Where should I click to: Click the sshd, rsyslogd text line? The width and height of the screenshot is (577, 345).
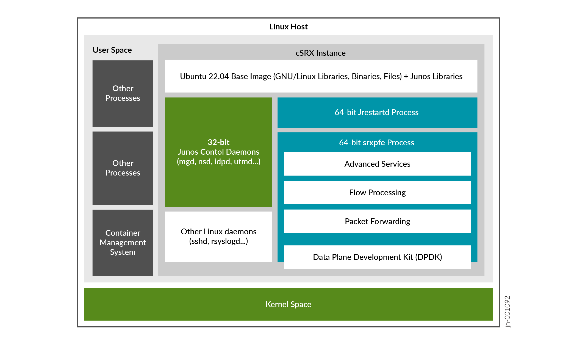[x=218, y=241]
